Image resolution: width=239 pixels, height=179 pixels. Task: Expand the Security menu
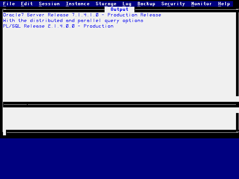pos(173,4)
